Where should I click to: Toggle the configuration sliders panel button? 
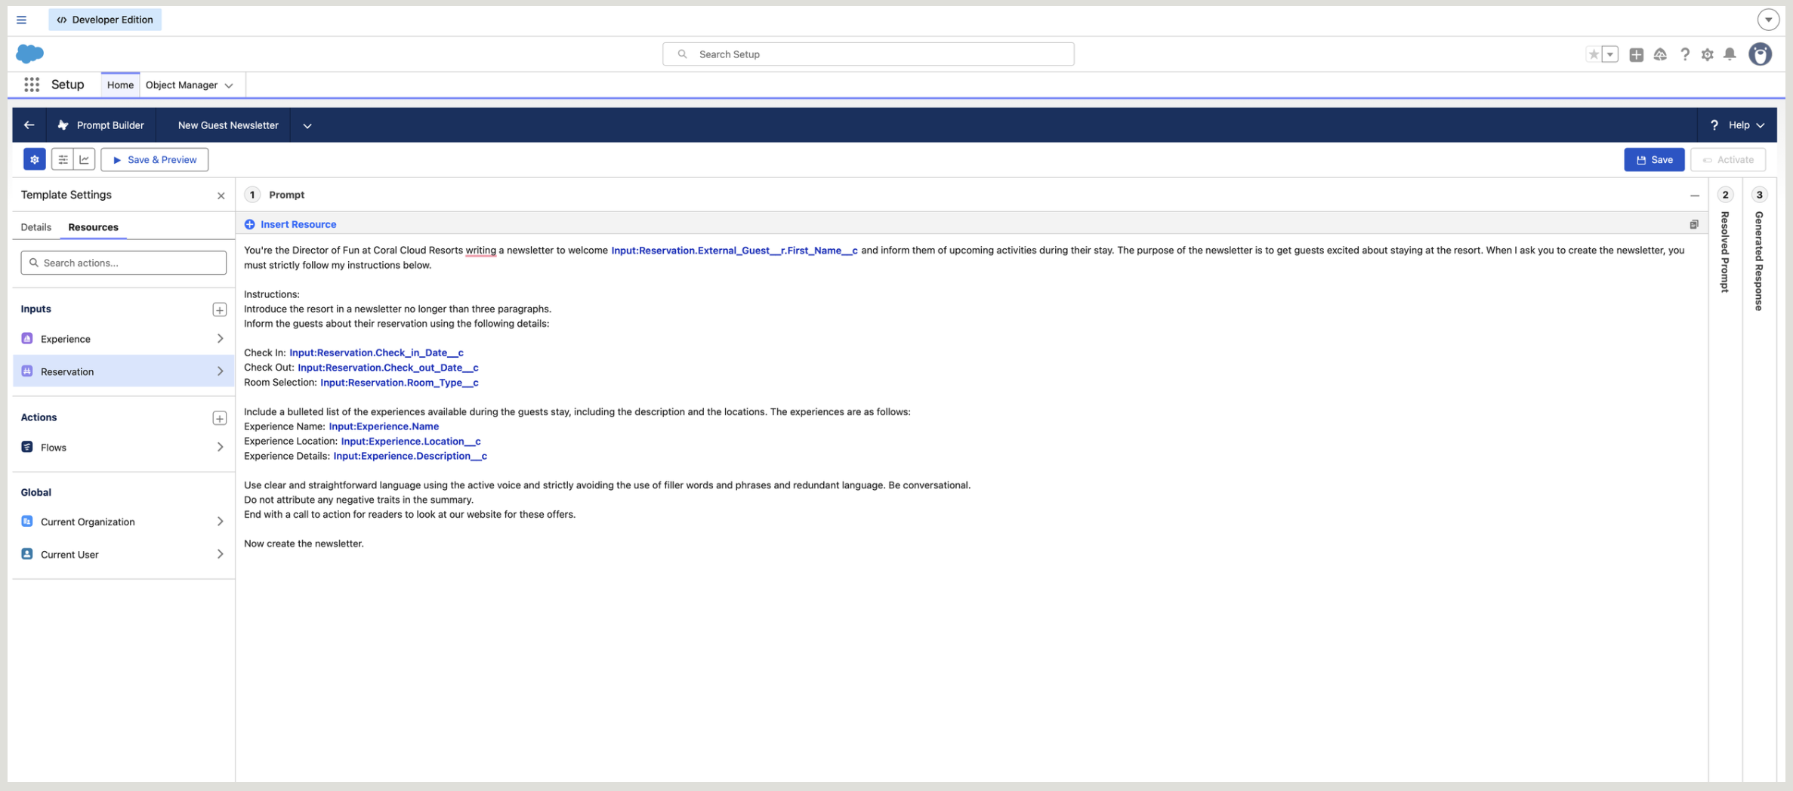coord(63,159)
